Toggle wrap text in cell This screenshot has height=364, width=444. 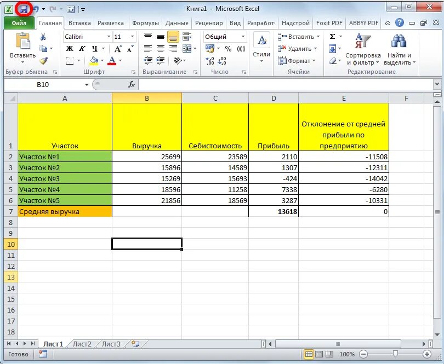[186, 37]
